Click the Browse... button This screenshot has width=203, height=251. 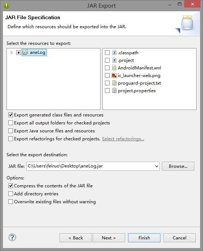(178, 166)
